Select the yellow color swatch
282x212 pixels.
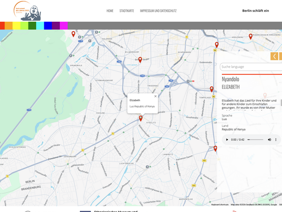16,25
